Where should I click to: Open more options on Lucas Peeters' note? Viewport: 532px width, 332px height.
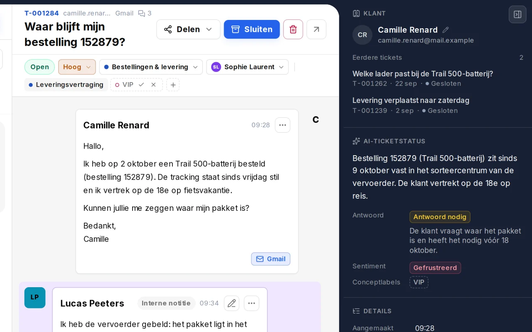[251, 303]
